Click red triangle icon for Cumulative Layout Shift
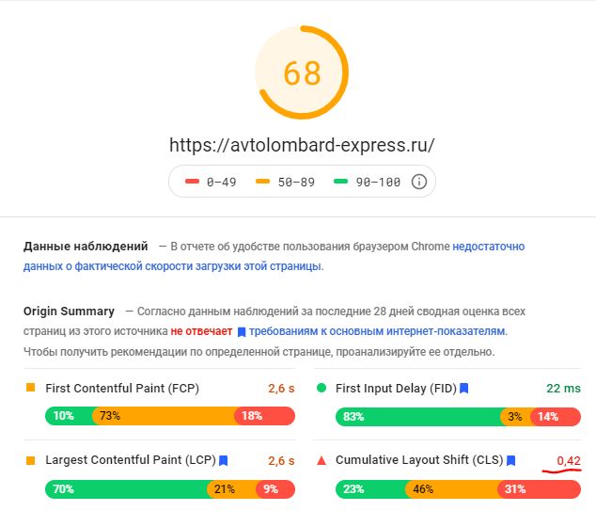596x511 pixels. pyautogui.click(x=322, y=461)
